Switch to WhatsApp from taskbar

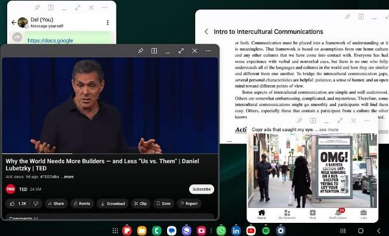(x=221, y=231)
